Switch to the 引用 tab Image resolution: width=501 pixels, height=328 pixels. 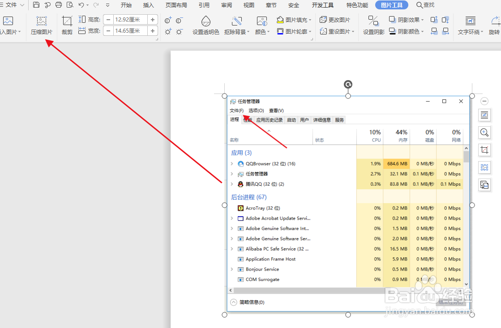(204, 5)
